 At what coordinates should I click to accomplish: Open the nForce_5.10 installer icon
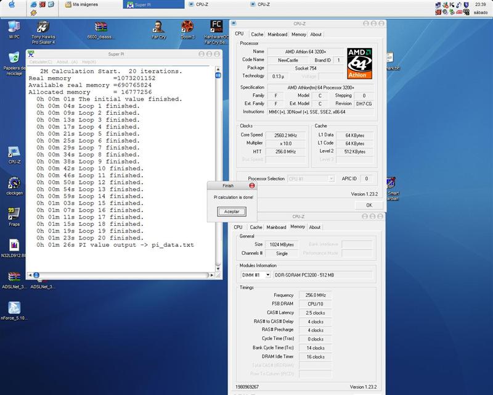(x=14, y=307)
